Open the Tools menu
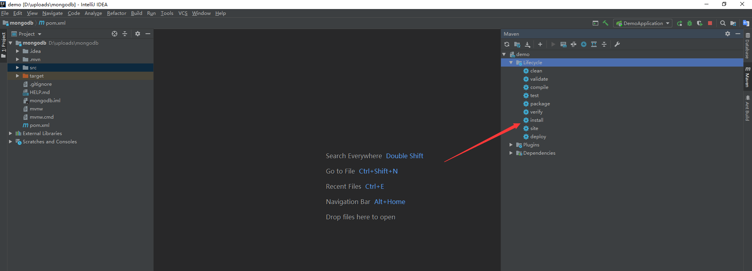 click(167, 13)
